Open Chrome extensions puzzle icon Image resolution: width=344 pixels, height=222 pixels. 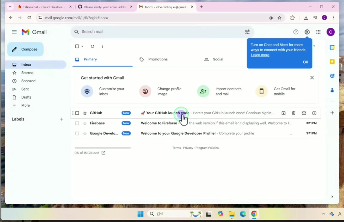pos(292,18)
